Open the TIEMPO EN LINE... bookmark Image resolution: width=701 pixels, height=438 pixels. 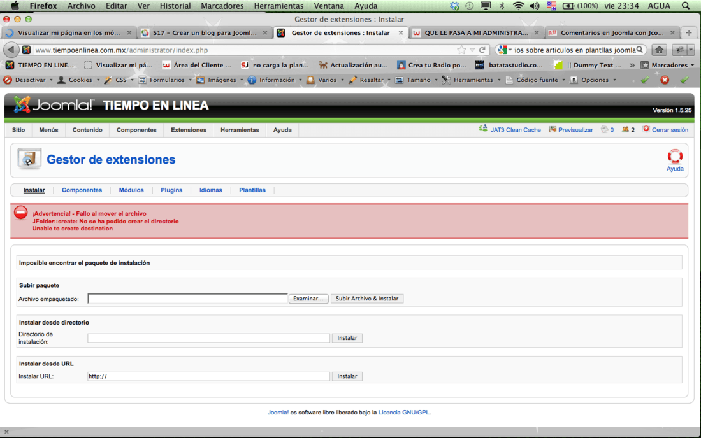click(x=40, y=65)
